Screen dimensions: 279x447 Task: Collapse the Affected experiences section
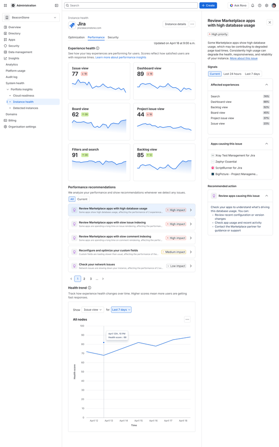point(267,85)
